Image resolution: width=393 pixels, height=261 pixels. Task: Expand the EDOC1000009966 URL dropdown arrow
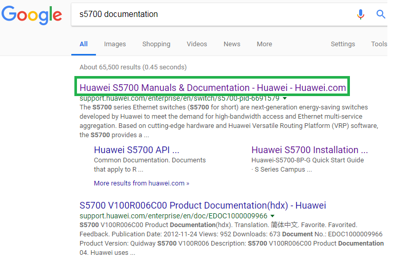point(272,216)
